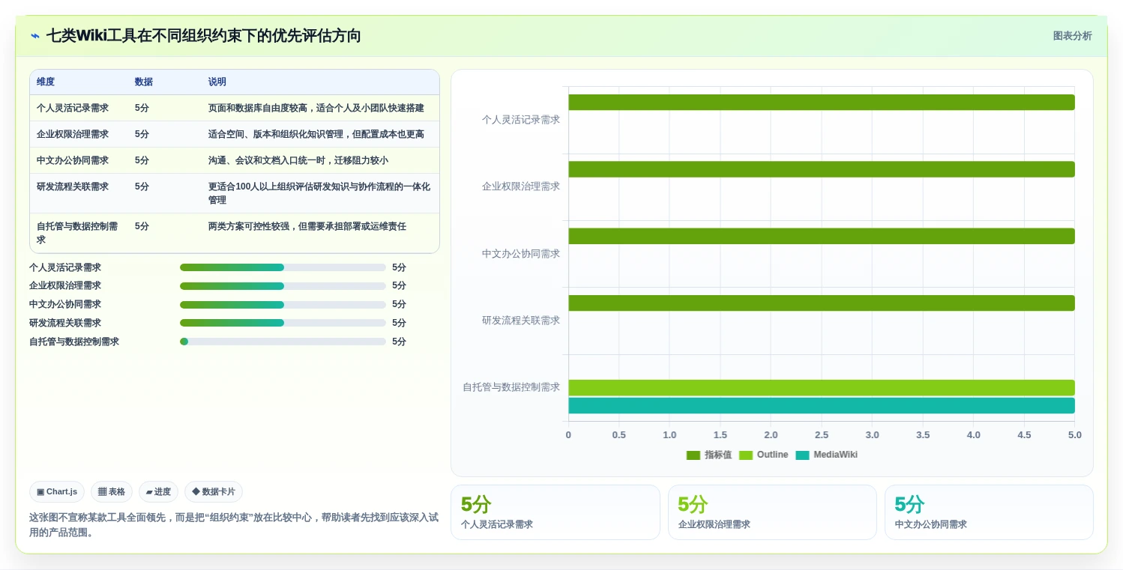
Task: Click the chart bar for 中文办公协同需求
Action: [822, 236]
